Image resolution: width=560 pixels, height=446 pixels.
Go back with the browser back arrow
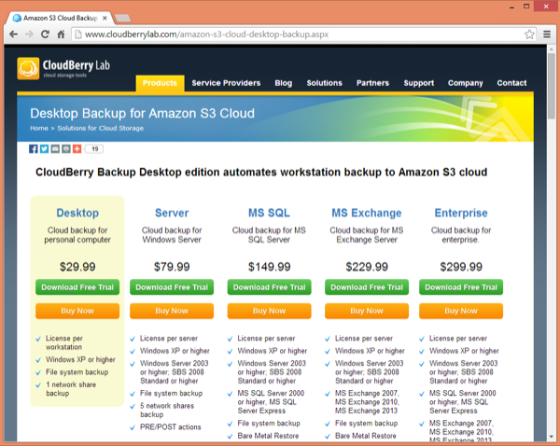tap(14, 35)
